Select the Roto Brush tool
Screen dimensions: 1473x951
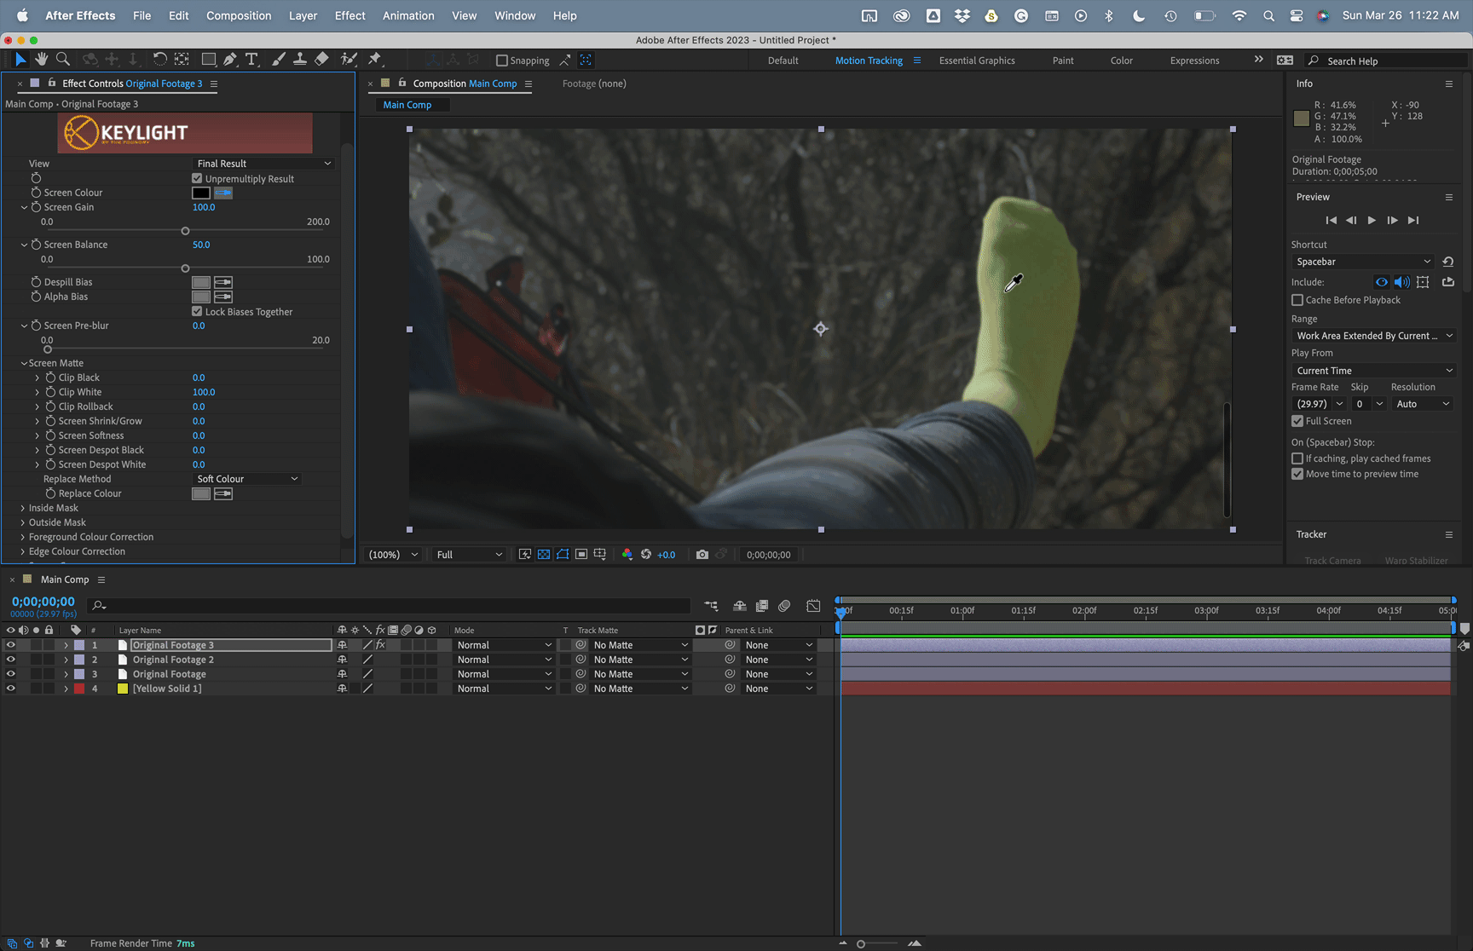click(349, 60)
